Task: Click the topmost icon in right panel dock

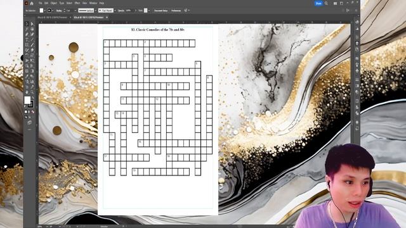Action: pos(357,22)
